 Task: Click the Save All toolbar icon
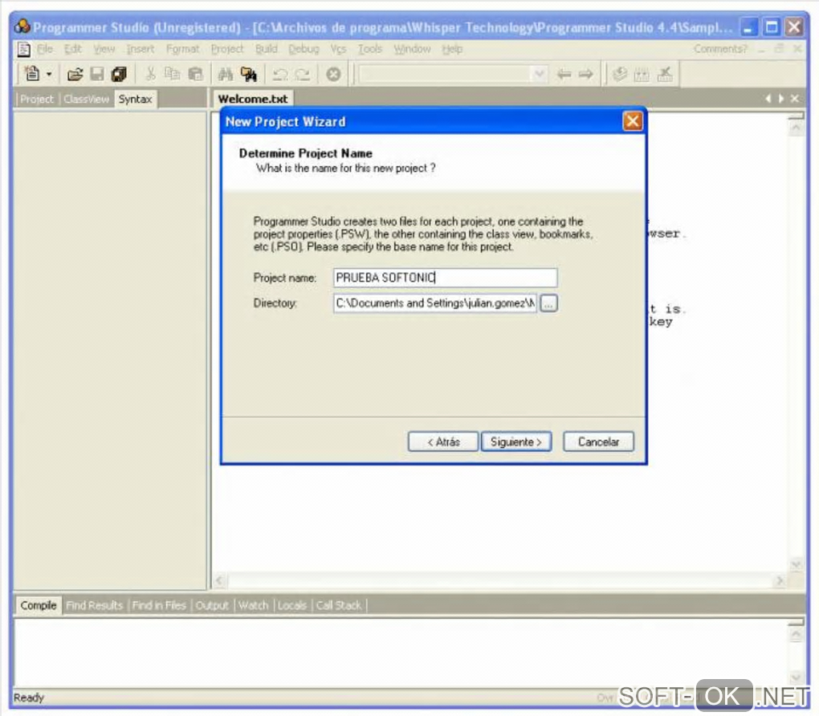[119, 74]
